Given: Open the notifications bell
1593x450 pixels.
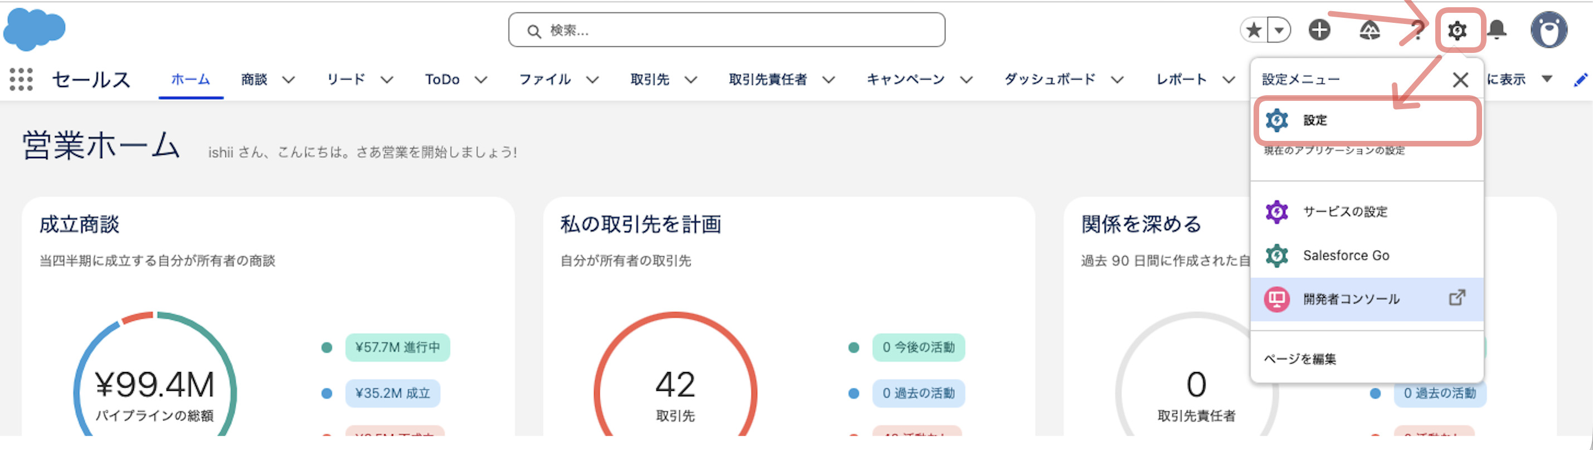Looking at the screenshot, I should (x=1497, y=30).
